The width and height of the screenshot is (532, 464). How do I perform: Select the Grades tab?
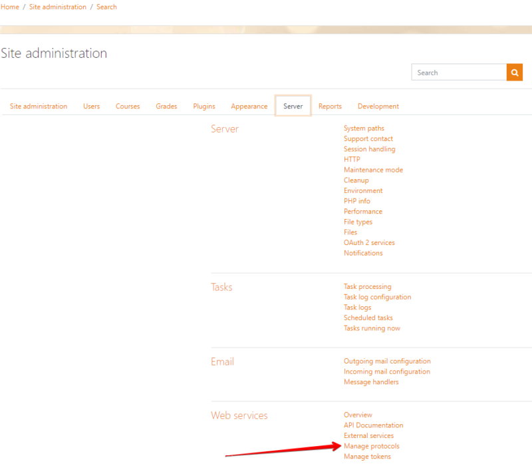pos(166,107)
